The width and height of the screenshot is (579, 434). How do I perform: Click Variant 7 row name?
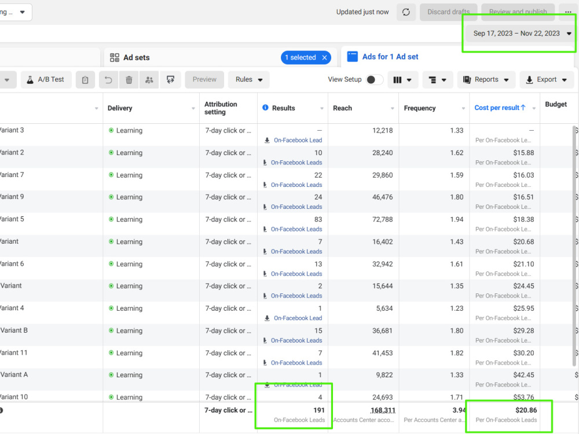coord(12,175)
